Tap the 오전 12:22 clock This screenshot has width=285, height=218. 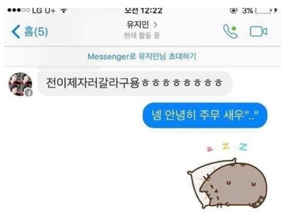point(143,11)
